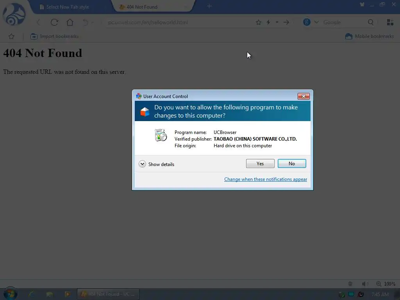Click the UC Browser squirrel logo
The height and width of the screenshot is (300, 400).
pyautogui.click(x=14, y=14)
